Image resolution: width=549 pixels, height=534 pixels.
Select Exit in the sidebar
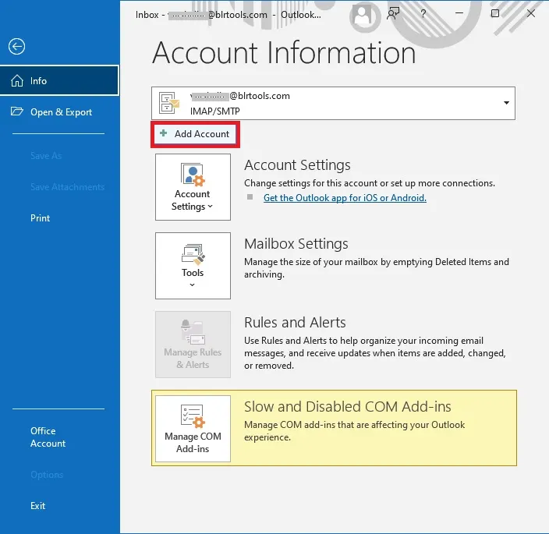[x=37, y=506]
